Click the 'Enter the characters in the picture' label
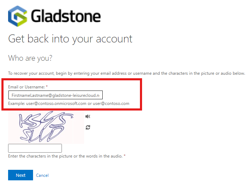 tap(65, 156)
